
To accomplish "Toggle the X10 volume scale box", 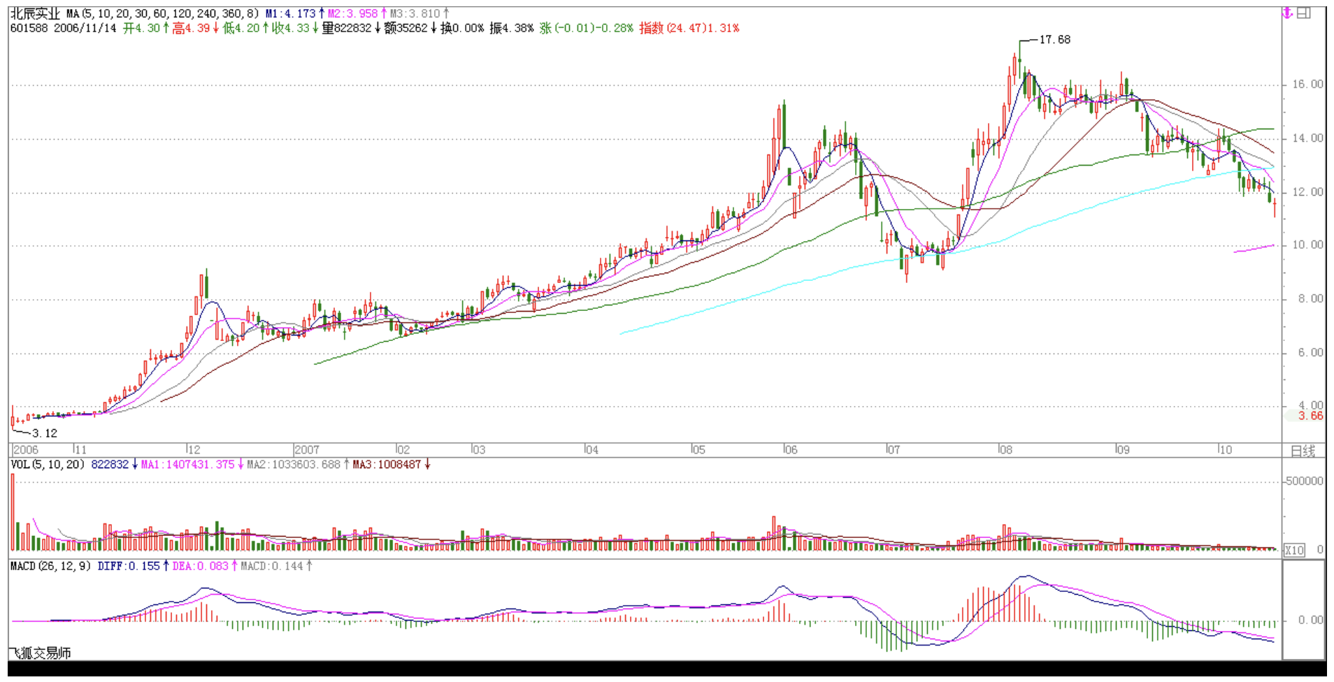I will [x=1294, y=550].
